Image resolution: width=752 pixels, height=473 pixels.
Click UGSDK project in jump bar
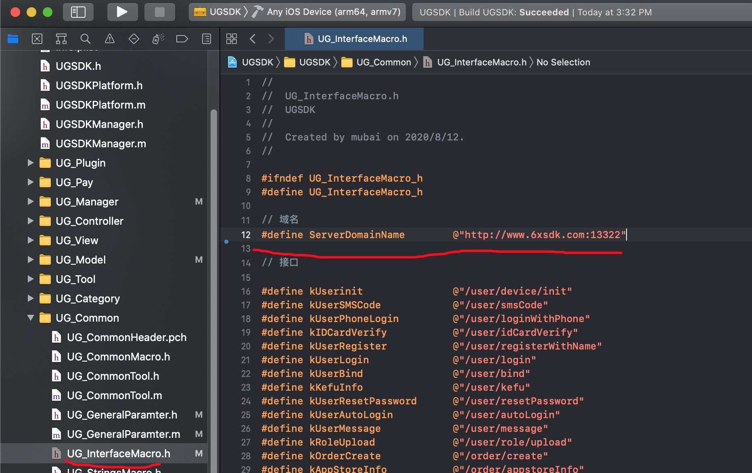(251, 62)
